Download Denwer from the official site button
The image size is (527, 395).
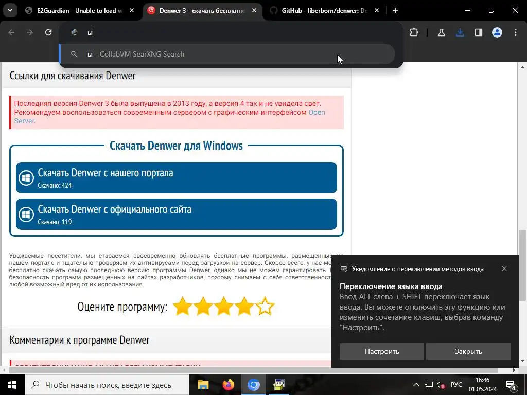(x=177, y=214)
